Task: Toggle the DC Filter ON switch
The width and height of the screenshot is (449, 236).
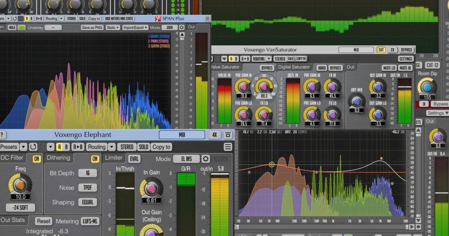Action: coord(36,159)
